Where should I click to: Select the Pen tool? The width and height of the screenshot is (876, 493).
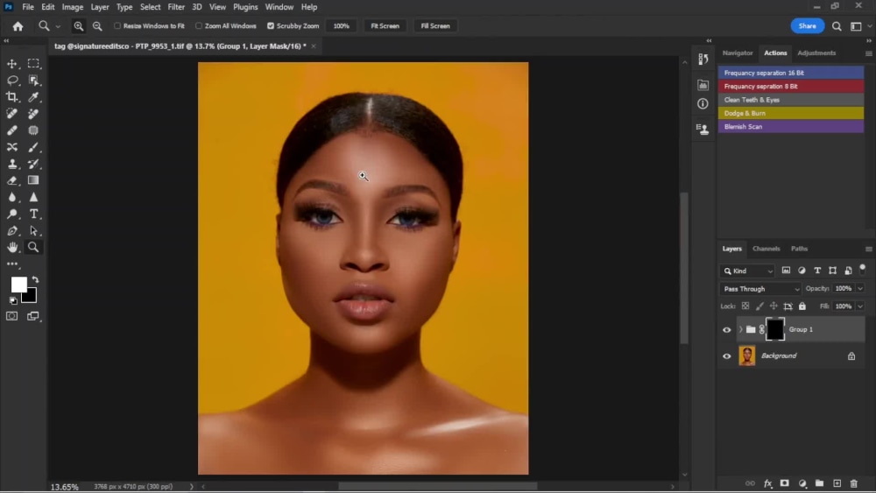pyautogui.click(x=11, y=230)
